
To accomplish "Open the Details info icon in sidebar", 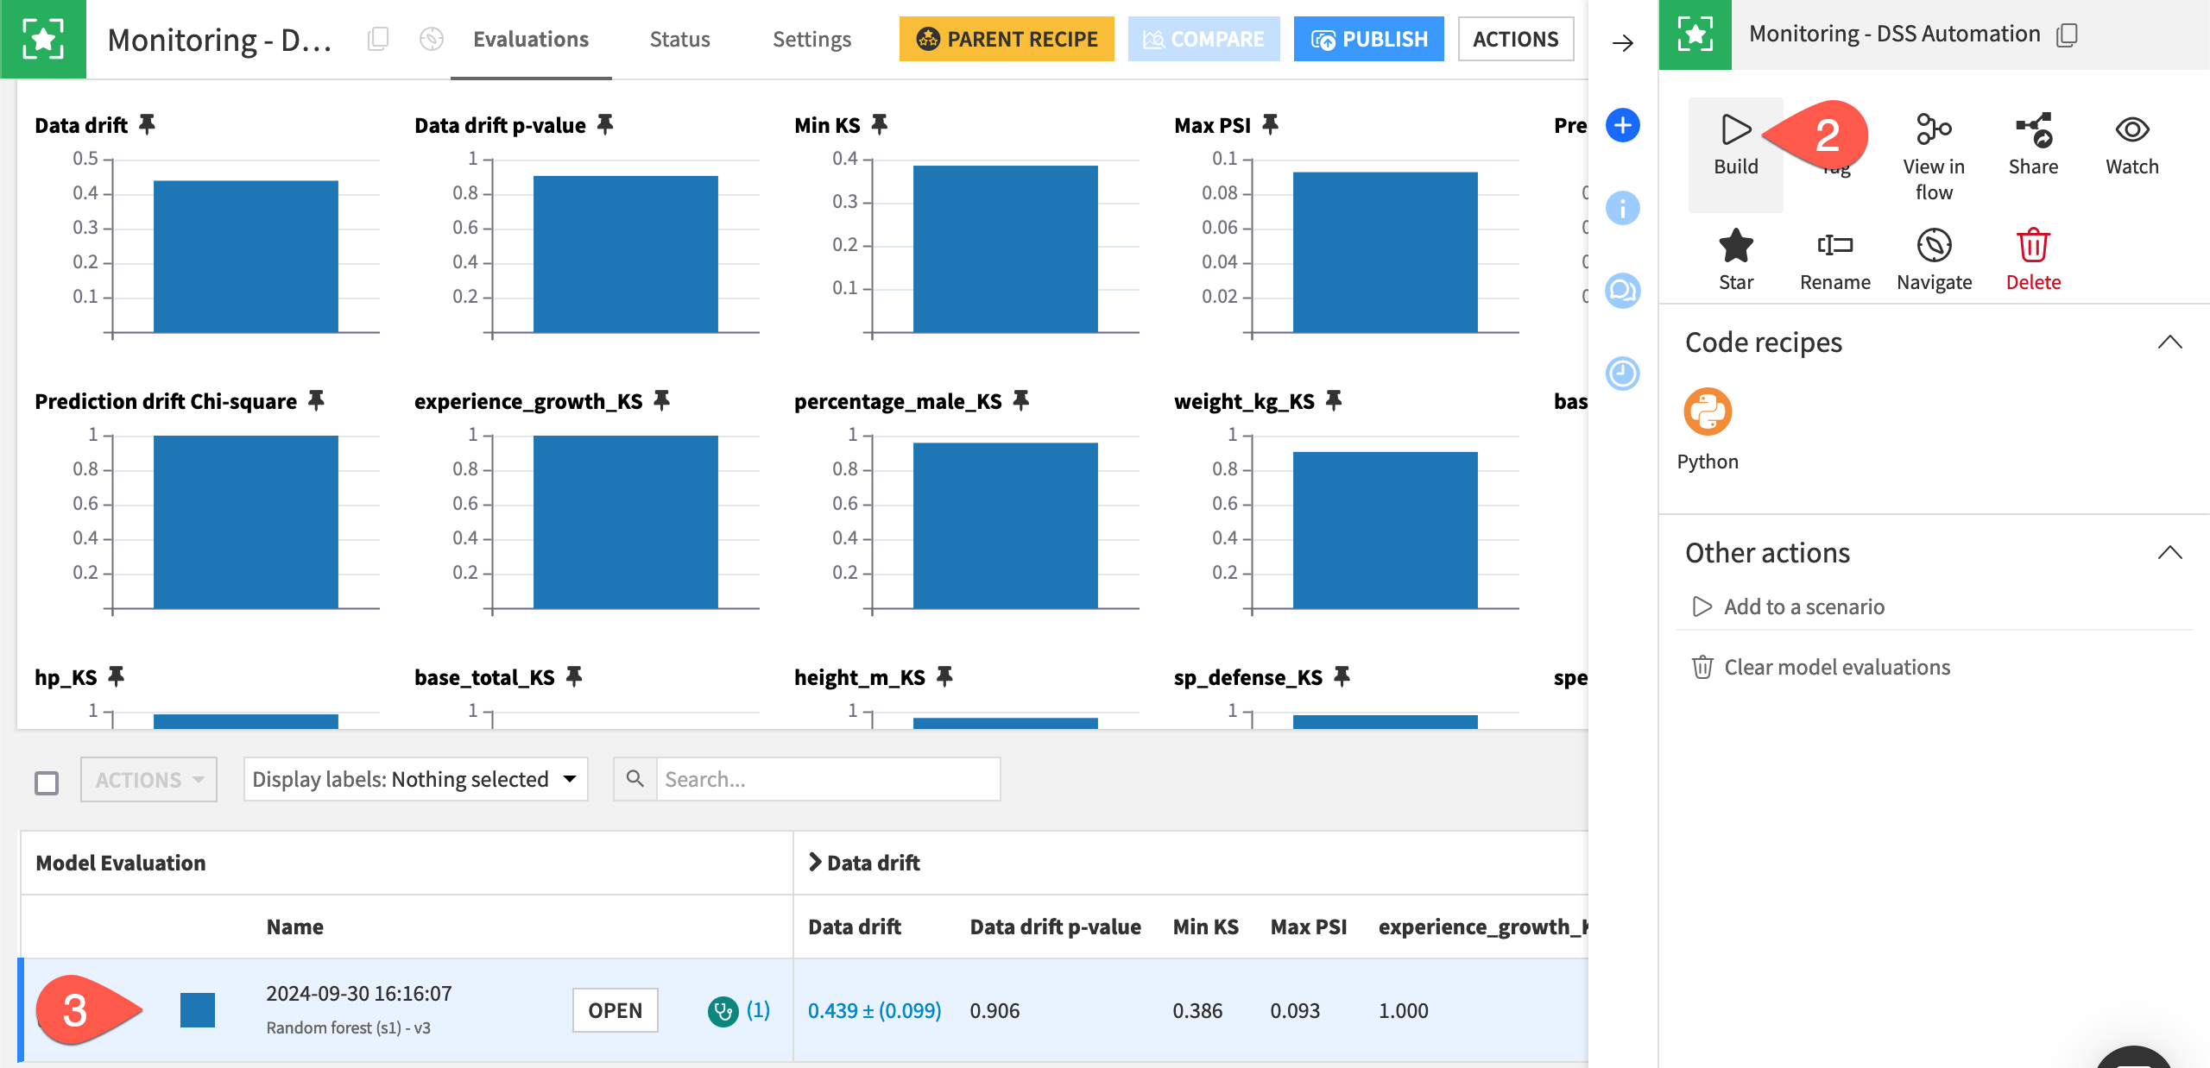I will [1623, 208].
